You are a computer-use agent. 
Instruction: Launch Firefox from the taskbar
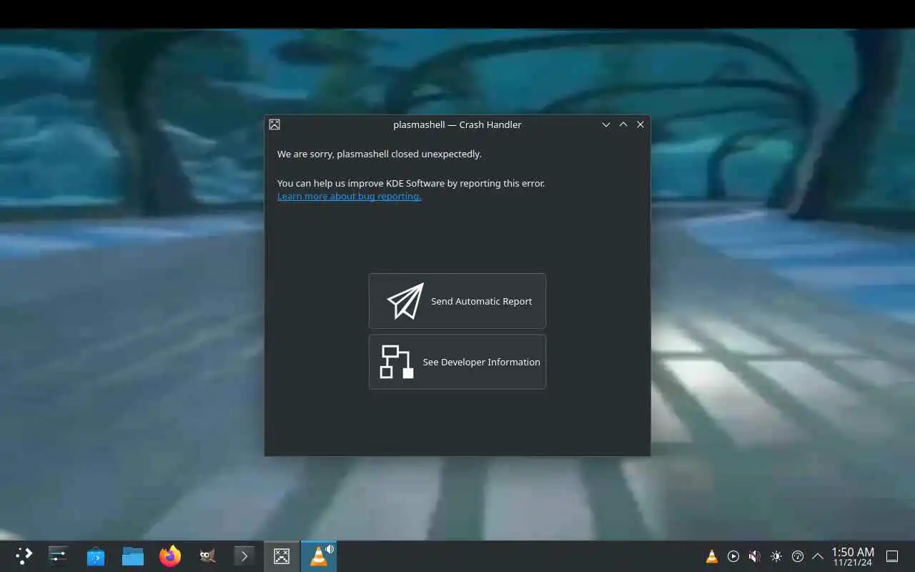coord(170,556)
